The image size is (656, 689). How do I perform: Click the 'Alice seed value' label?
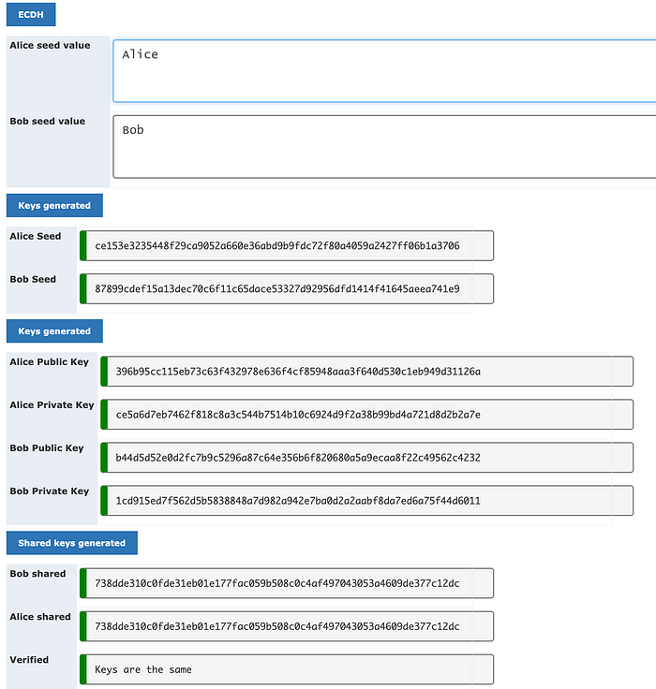click(x=50, y=45)
